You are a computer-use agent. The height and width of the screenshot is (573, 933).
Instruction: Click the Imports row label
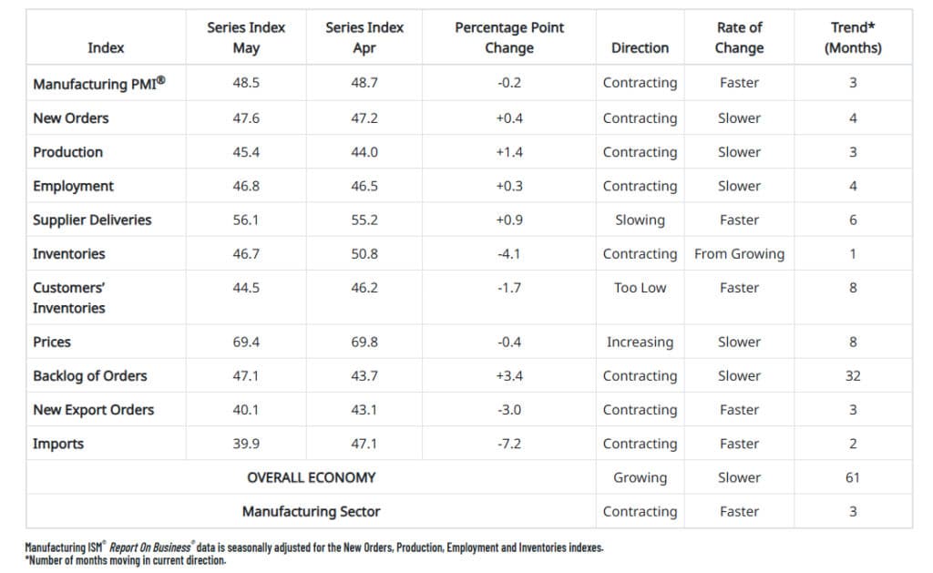(58, 444)
